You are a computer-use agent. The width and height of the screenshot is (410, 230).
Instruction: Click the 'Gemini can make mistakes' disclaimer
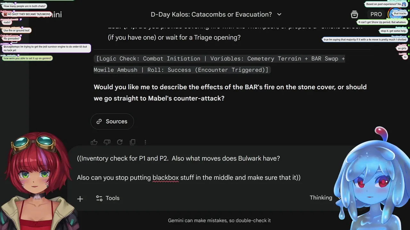coord(219,220)
